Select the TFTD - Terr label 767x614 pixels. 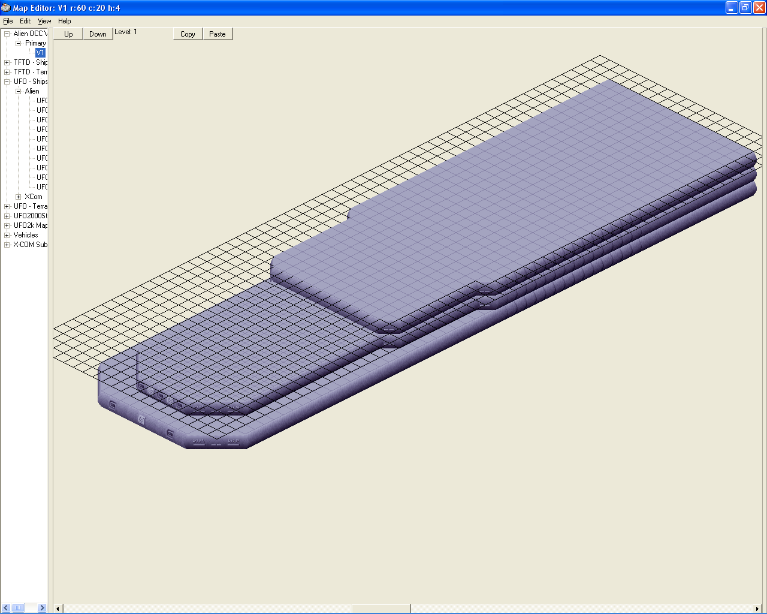tap(31, 72)
